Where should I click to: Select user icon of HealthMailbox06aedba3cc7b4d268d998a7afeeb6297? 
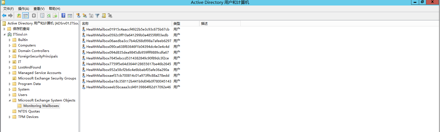tap(84, 41)
